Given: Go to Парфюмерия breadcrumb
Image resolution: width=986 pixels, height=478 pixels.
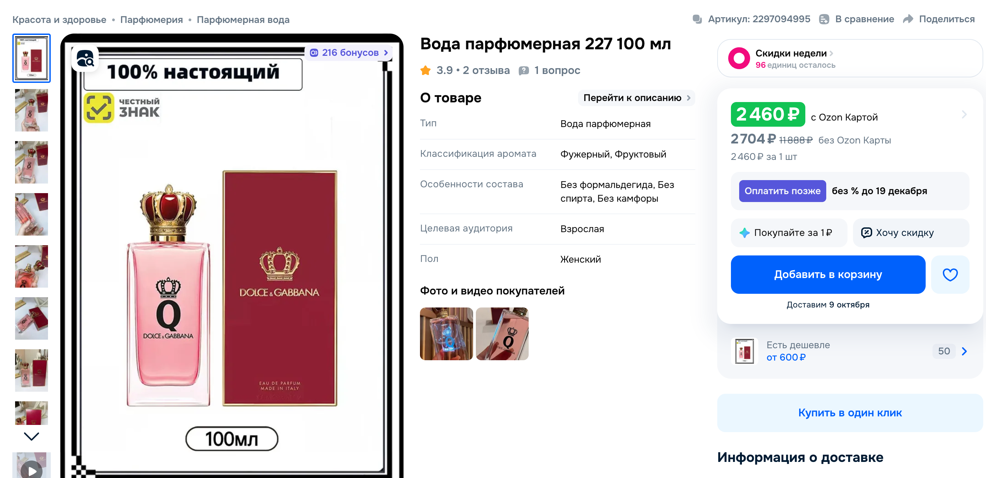Looking at the screenshot, I should pyautogui.click(x=152, y=20).
